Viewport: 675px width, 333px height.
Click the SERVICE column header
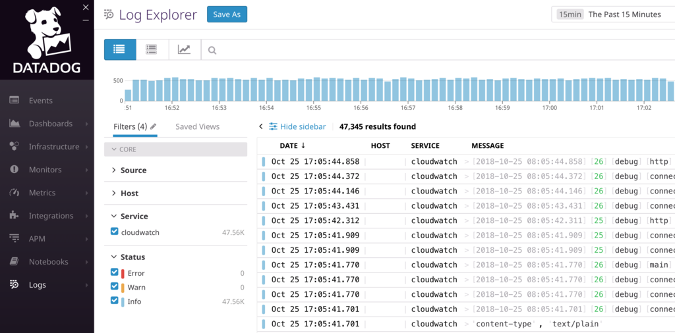[426, 145]
